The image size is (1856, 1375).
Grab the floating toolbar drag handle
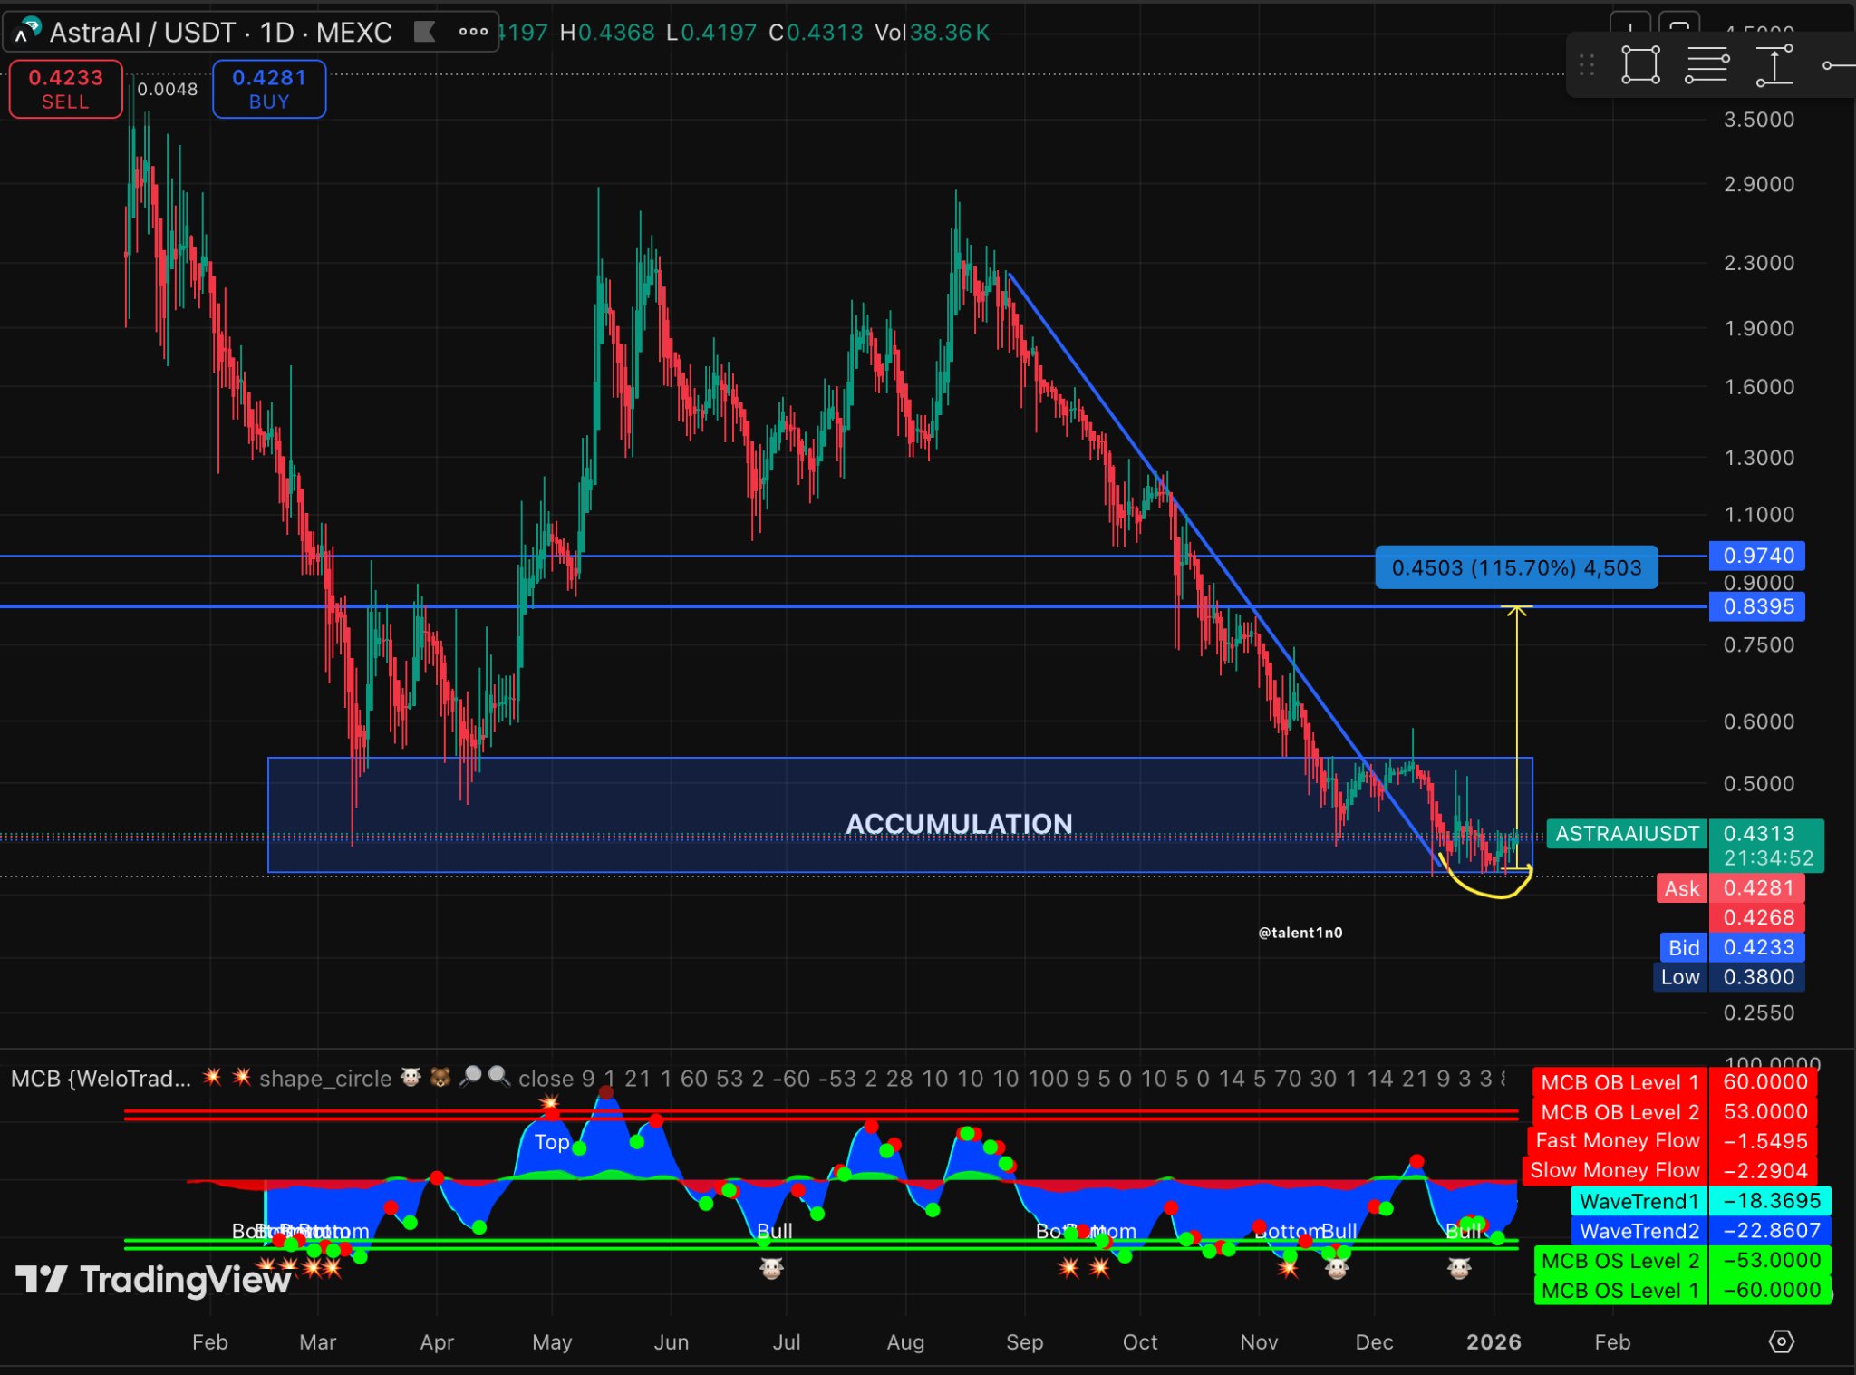1587,65
